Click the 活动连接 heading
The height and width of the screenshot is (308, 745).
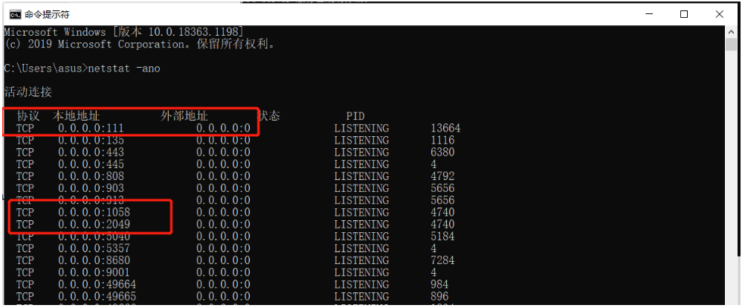(28, 92)
